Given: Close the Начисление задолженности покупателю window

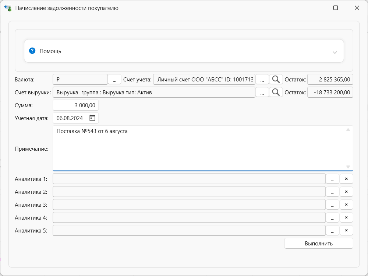Looking at the screenshot, I should tap(357, 8).
